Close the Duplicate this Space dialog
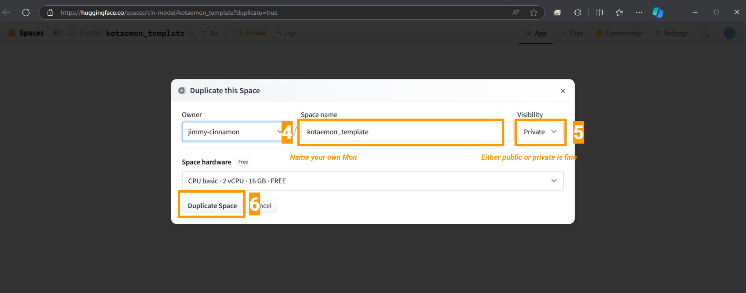The image size is (746, 293). coord(563,91)
